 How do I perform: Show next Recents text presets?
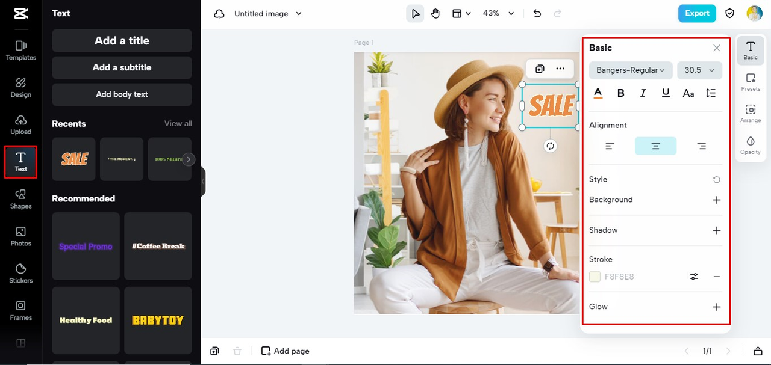point(189,159)
